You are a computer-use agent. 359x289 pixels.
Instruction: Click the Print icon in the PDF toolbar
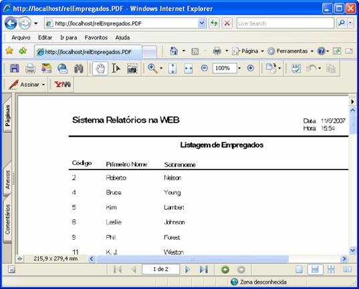(x=30, y=68)
